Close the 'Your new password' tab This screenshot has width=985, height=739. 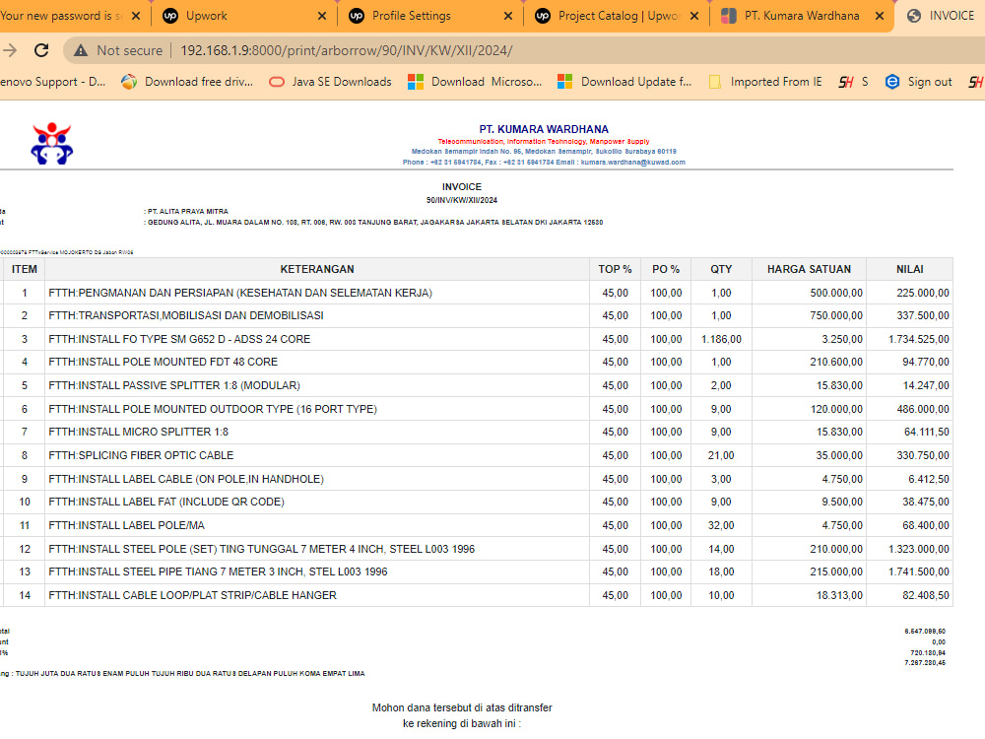coord(136,16)
